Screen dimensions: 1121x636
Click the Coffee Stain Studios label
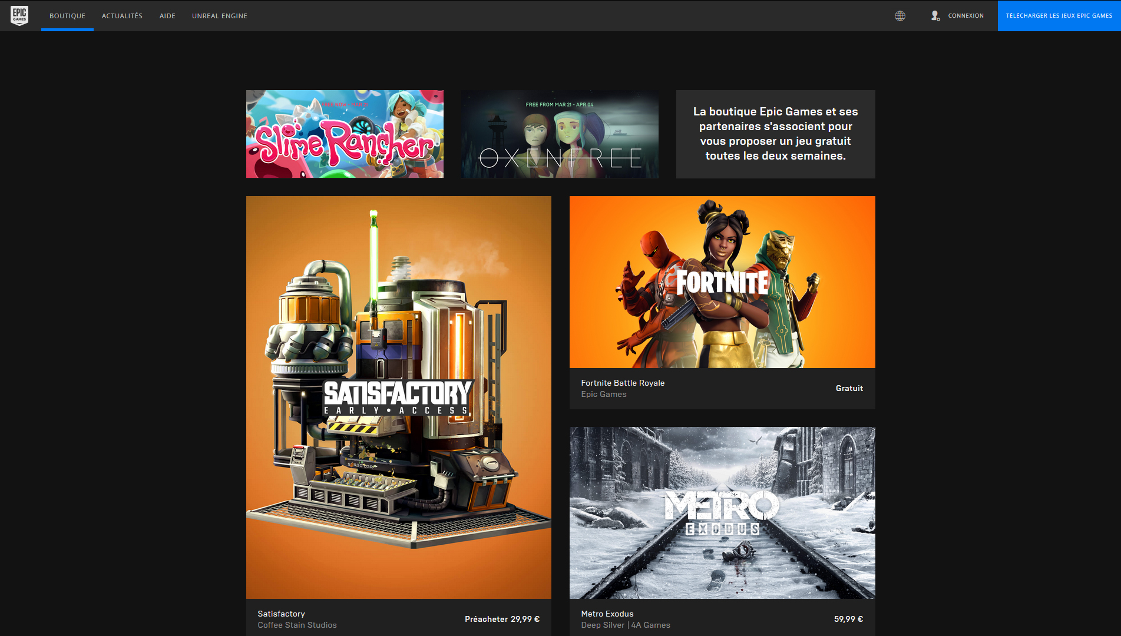coord(297,625)
